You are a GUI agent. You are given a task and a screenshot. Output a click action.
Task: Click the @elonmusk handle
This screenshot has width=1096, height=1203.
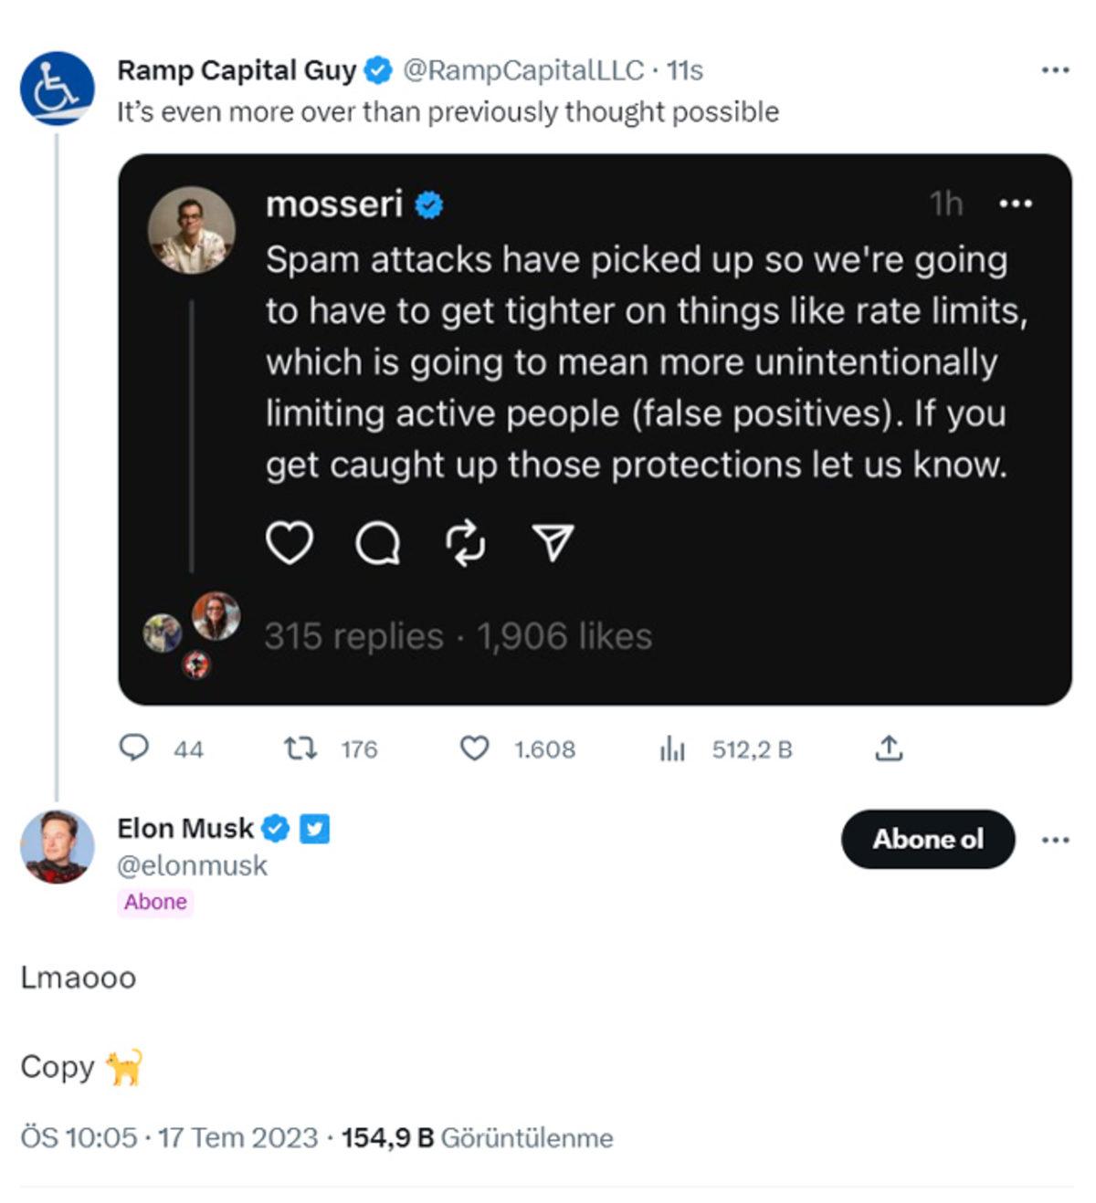tap(192, 865)
